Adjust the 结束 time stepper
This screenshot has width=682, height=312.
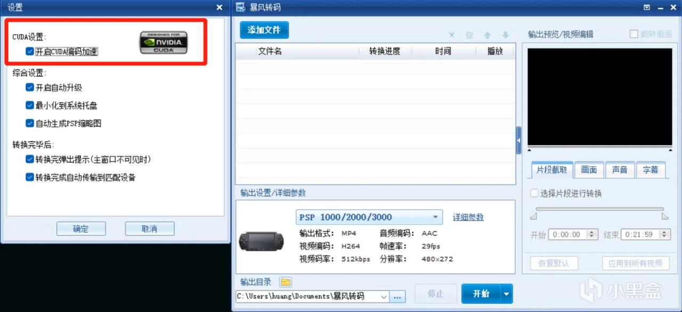(x=664, y=234)
